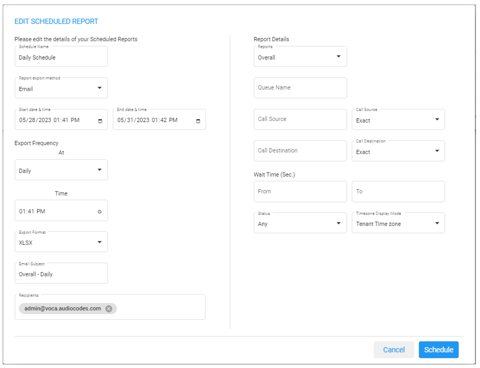Expand the Reports Overall dropdown
Image resolution: width=480 pixels, height=368 pixels.
tap(338, 57)
